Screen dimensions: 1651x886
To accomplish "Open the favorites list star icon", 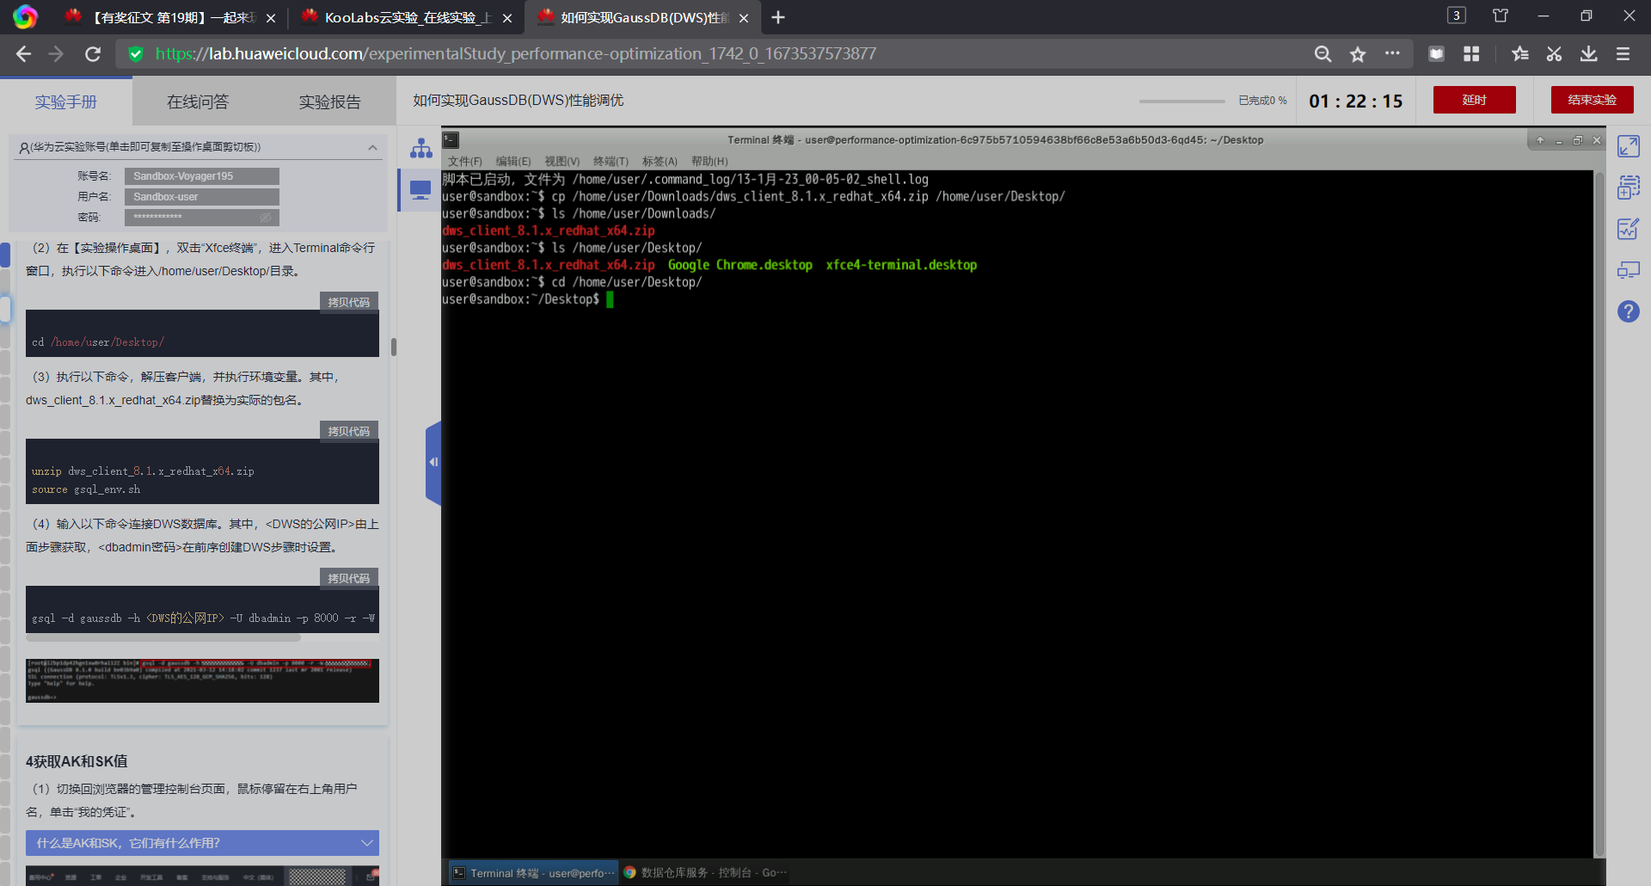I will click(1519, 54).
